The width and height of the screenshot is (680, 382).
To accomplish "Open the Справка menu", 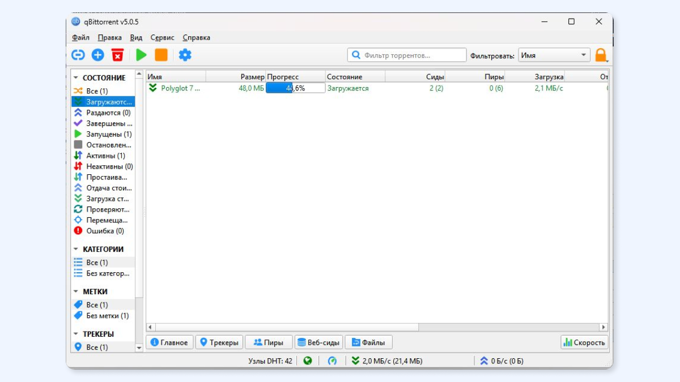I will click(196, 38).
